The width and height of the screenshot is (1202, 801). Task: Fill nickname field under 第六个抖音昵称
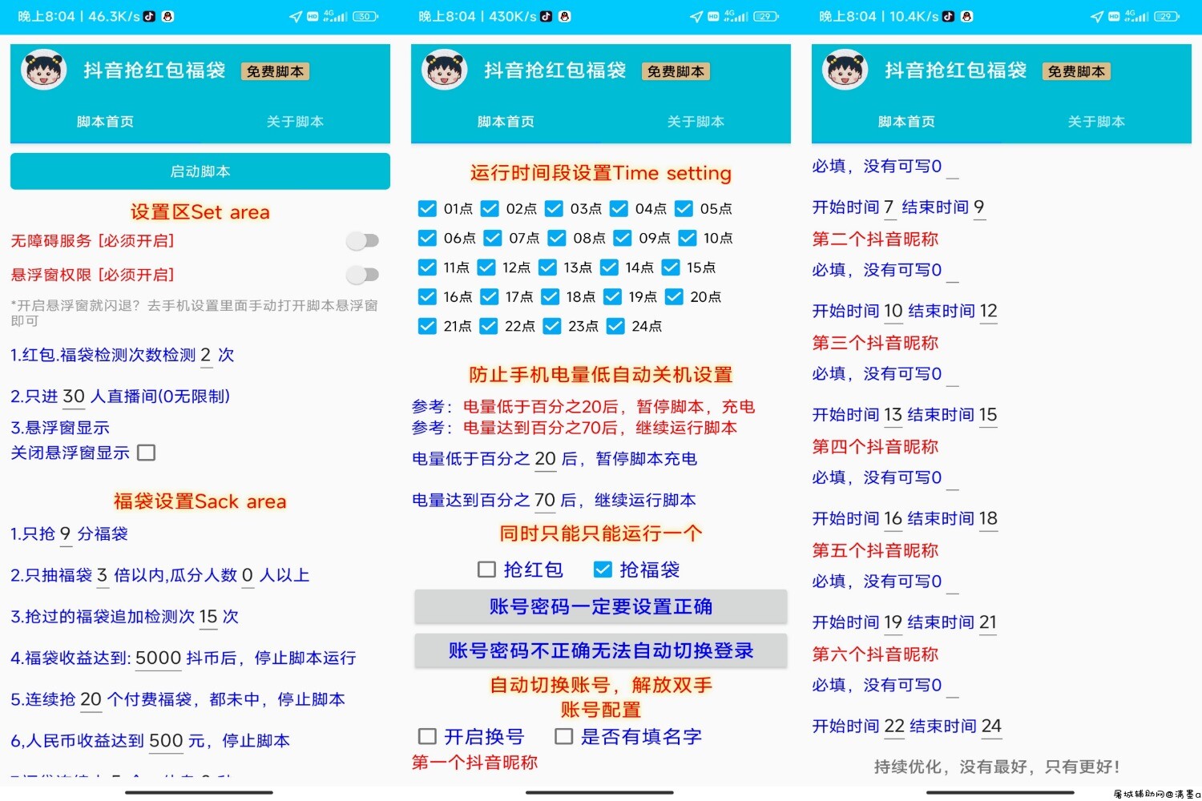[x=952, y=686]
